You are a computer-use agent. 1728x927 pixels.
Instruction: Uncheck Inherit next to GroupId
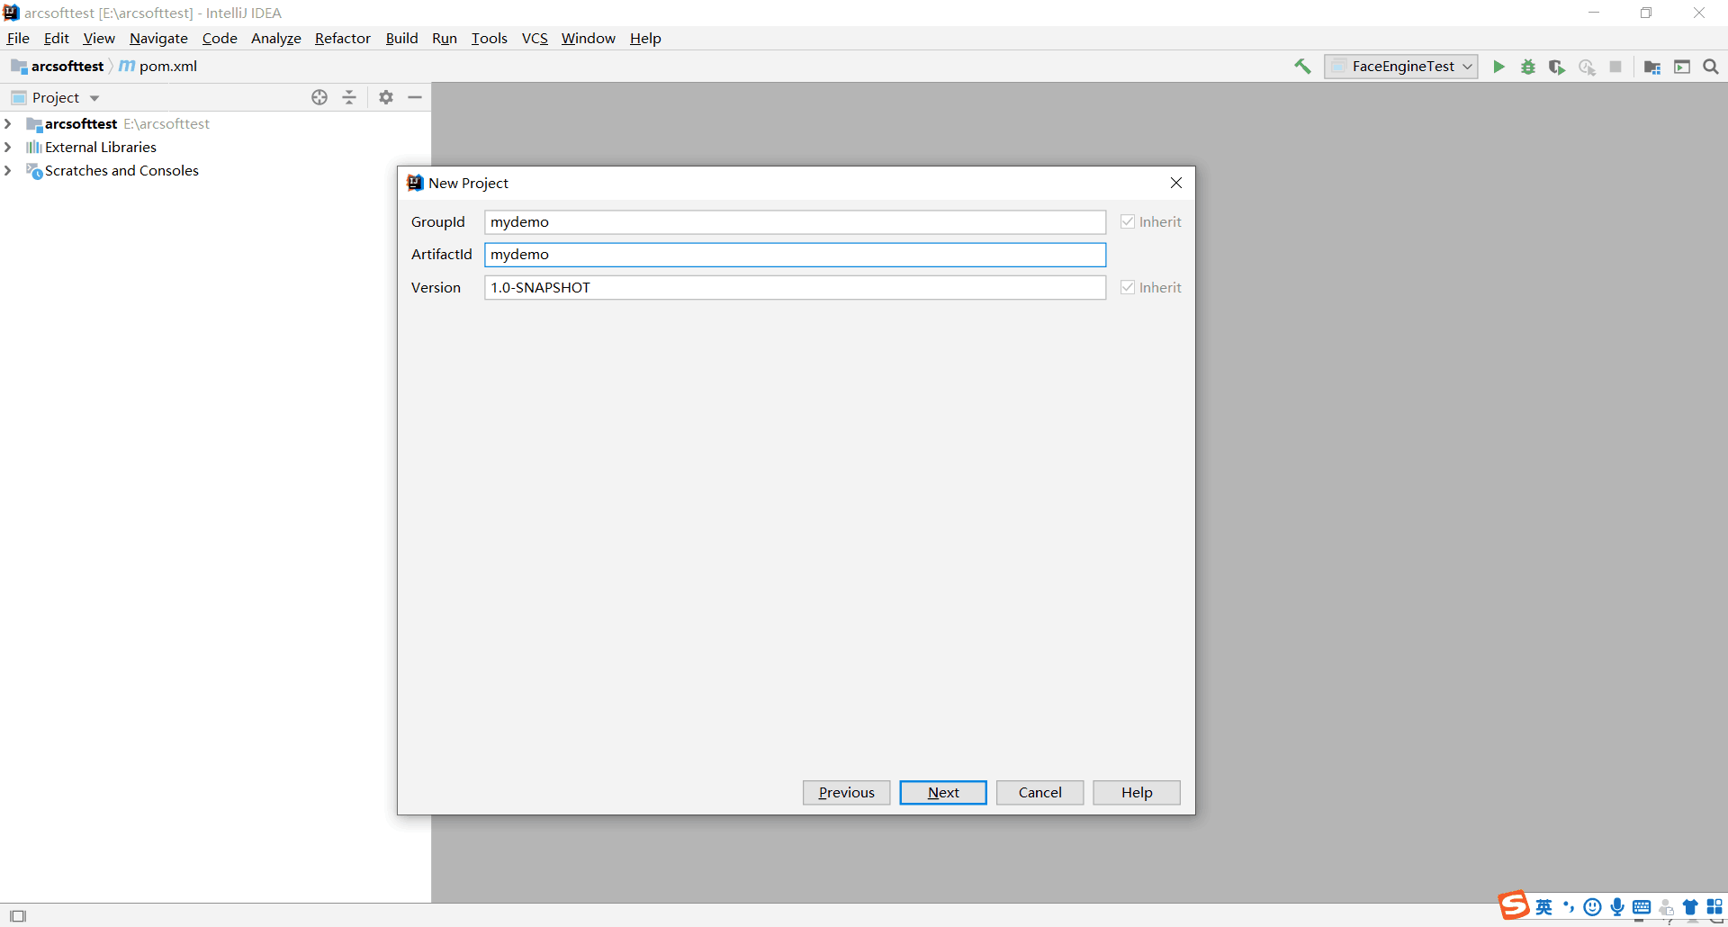pos(1127,221)
